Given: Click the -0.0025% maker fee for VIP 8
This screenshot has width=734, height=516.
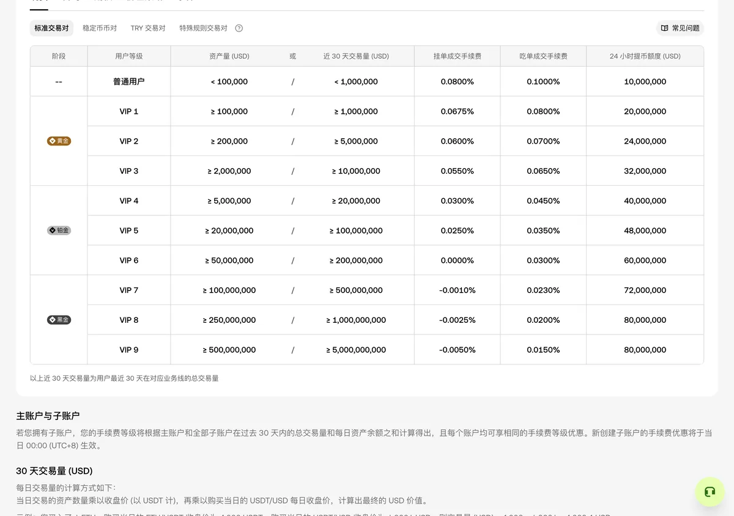Looking at the screenshot, I should pos(458,320).
